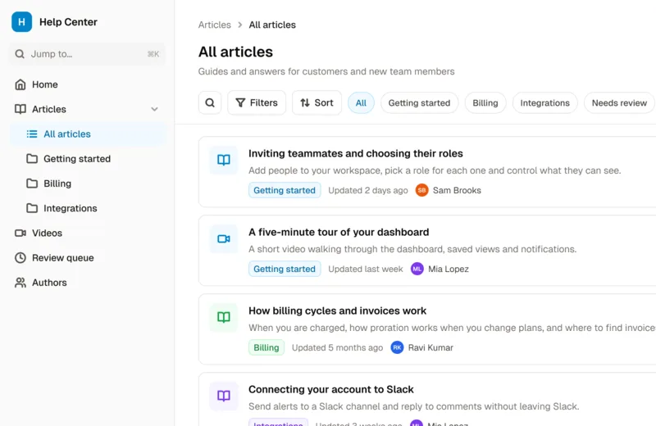Click the Getting started folder icon
Screen dimensions: 656x426
32,158
